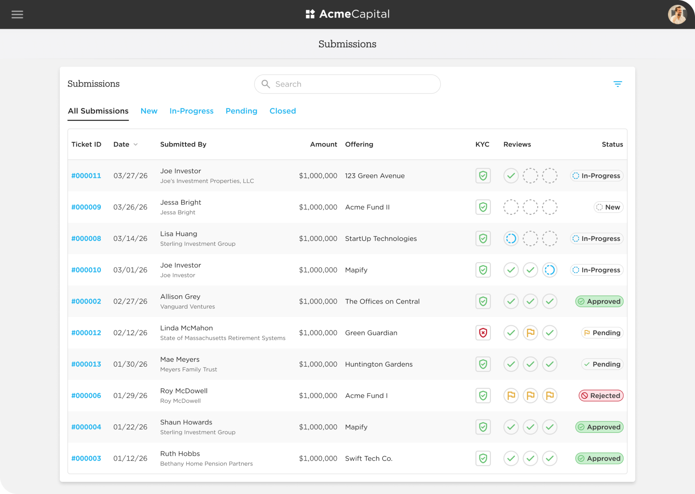Viewport: 695px width, 494px height.
Task: Click the failed KYC shield for Linda McMahon
Action: 483,333
